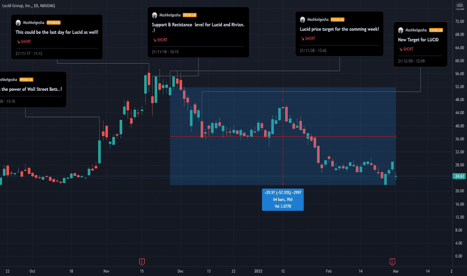Click timestamp "21/11/18 - 10:15"

click(x=165, y=52)
